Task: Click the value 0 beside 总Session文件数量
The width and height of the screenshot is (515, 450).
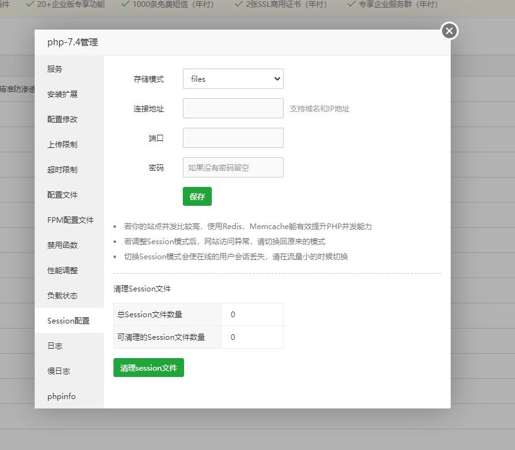Action: tap(233, 314)
